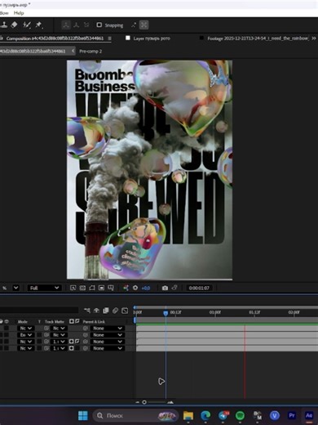Enable the Motion Blur timeline icon

(115, 311)
